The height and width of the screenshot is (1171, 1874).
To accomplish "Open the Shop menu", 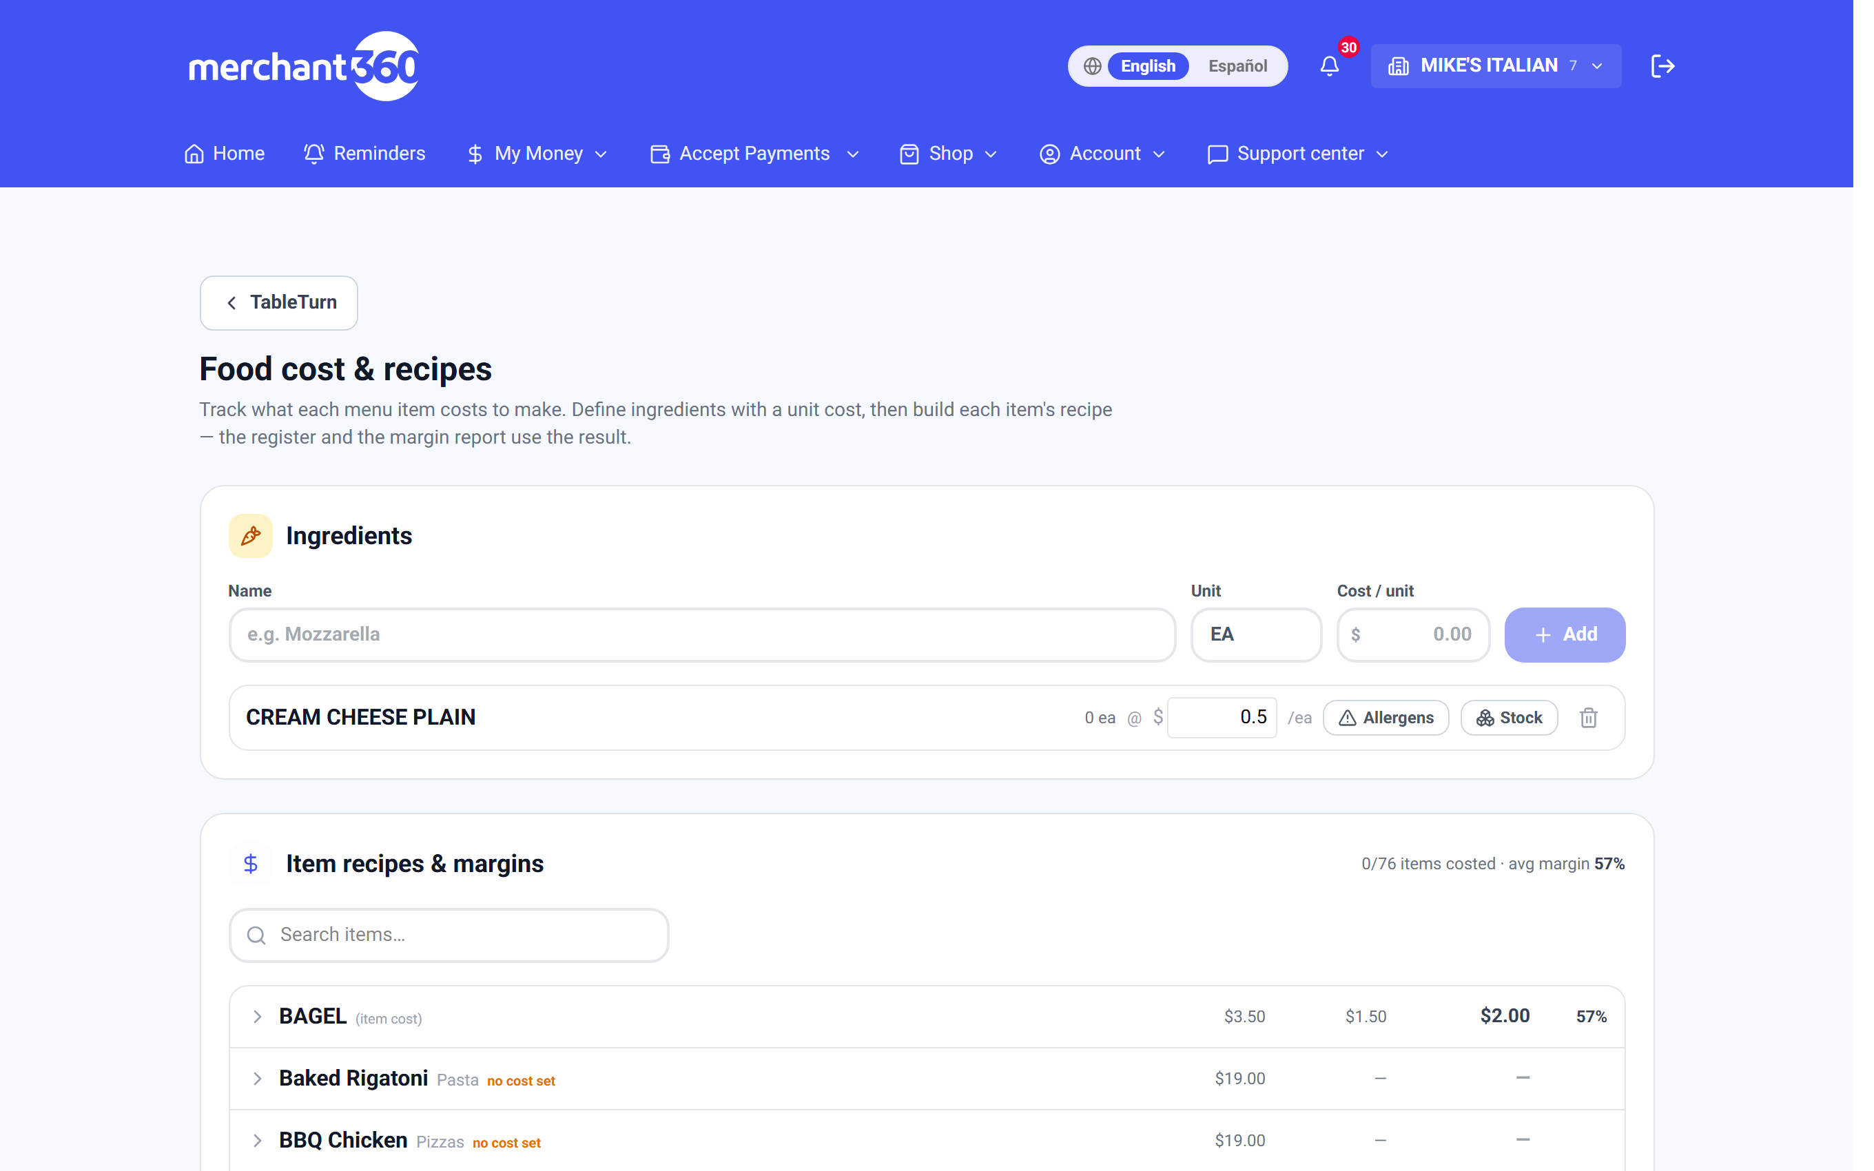I will [949, 154].
